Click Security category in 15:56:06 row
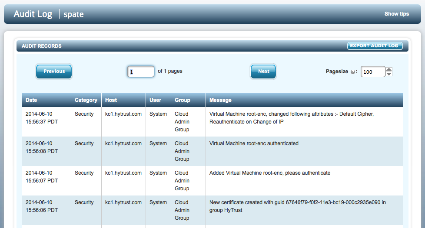The width and height of the screenshot is (425, 228). [84, 202]
